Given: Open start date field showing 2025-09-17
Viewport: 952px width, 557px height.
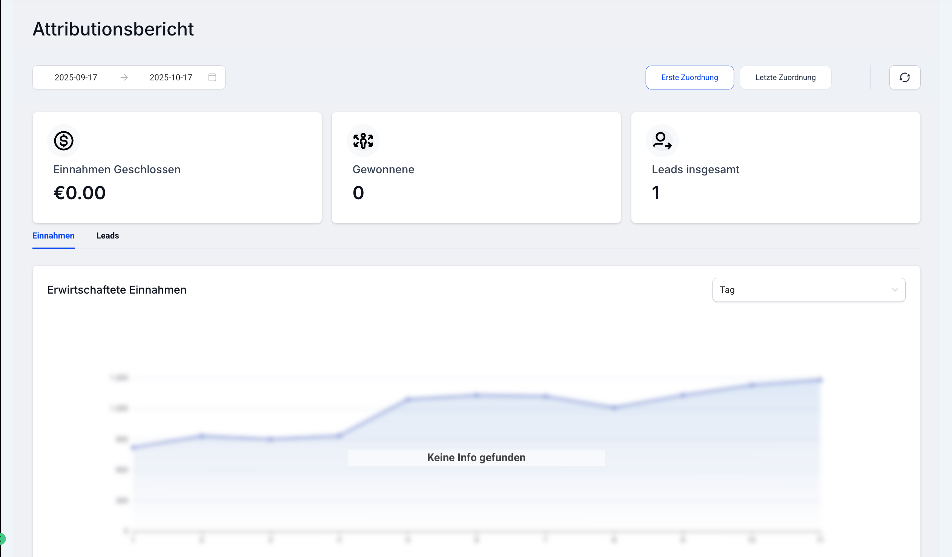Looking at the screenshot, I should (75, 77).
